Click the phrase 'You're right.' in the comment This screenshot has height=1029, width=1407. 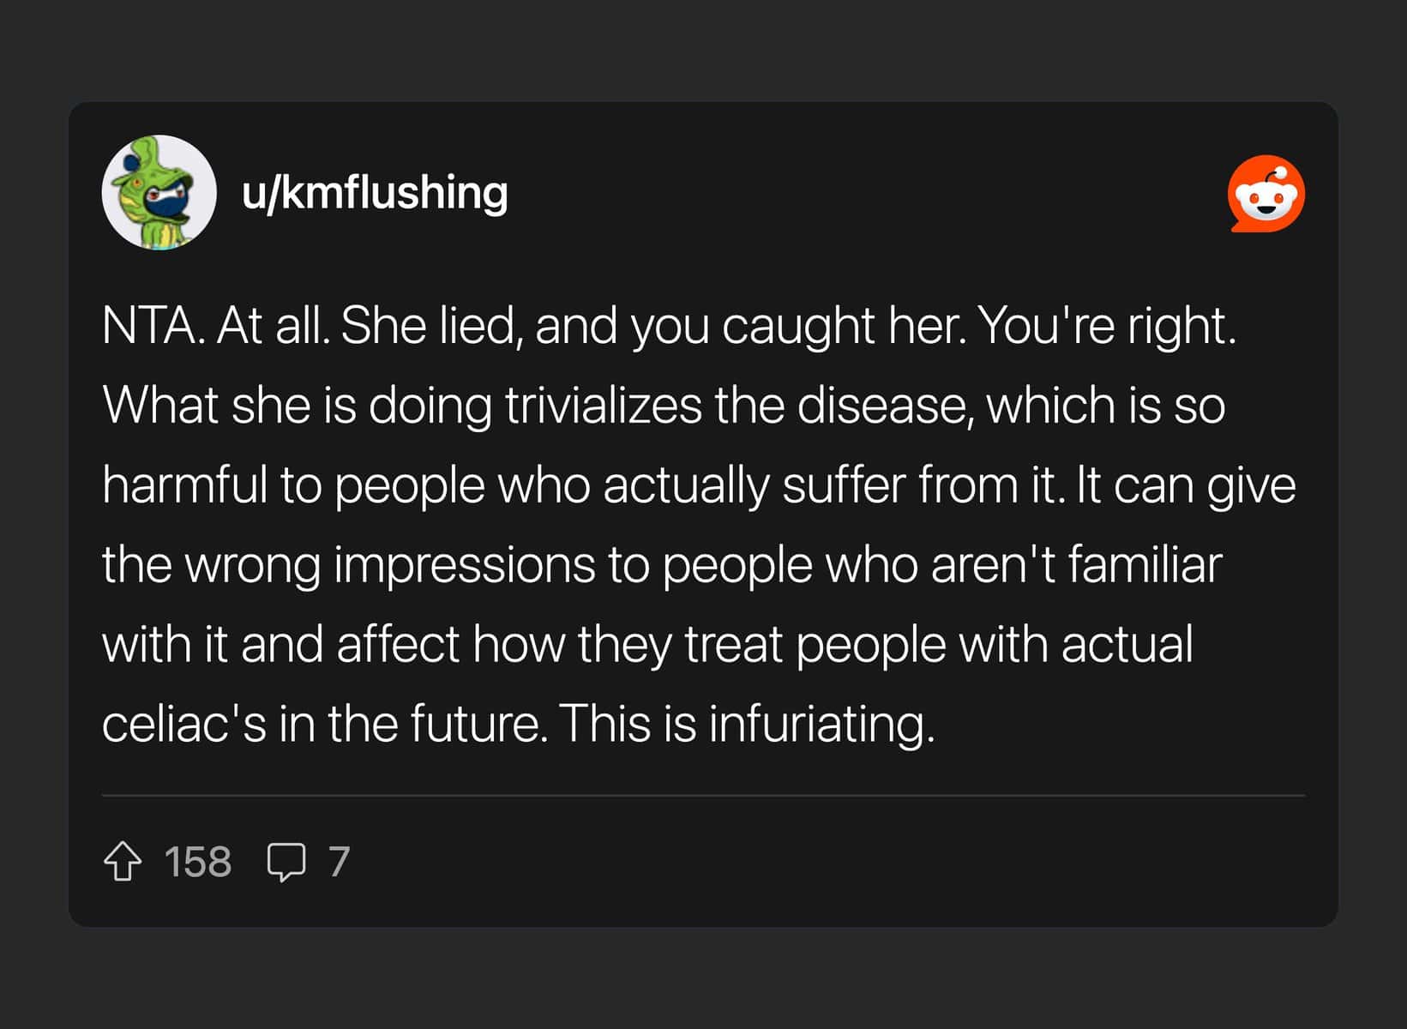1107,327
